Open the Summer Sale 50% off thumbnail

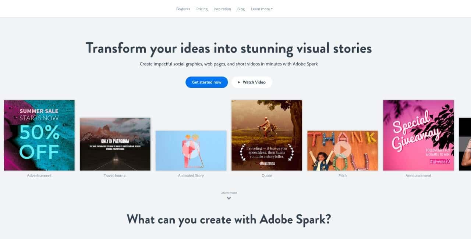point(39,135)
